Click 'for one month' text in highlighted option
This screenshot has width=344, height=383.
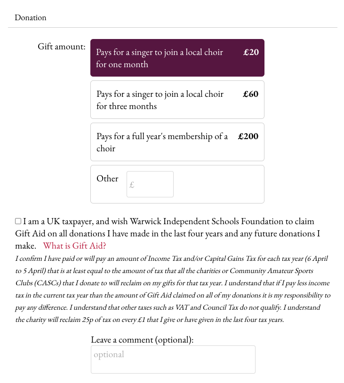pyautogui.click(x=122, y=64)
